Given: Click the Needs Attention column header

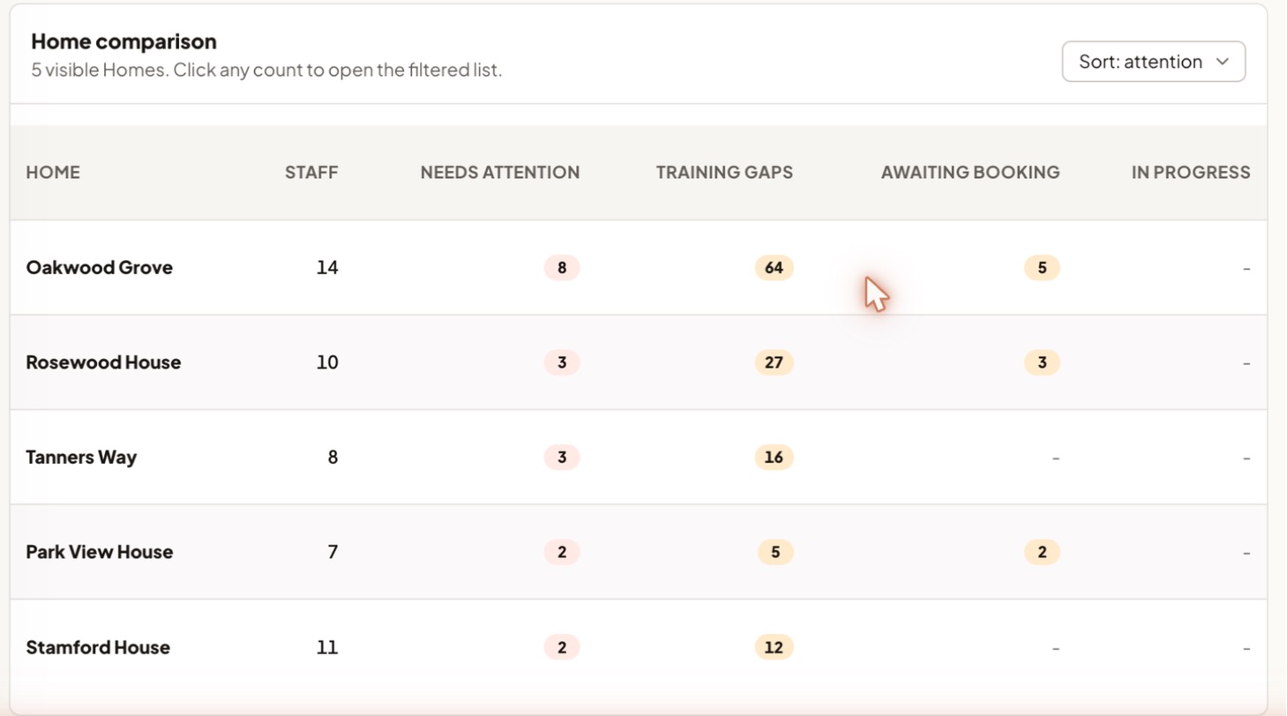Looking at the screenshot, I should pyautogui.click(x=500, y=173).
